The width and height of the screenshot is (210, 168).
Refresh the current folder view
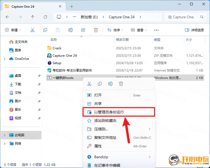[x=45, y=17]
